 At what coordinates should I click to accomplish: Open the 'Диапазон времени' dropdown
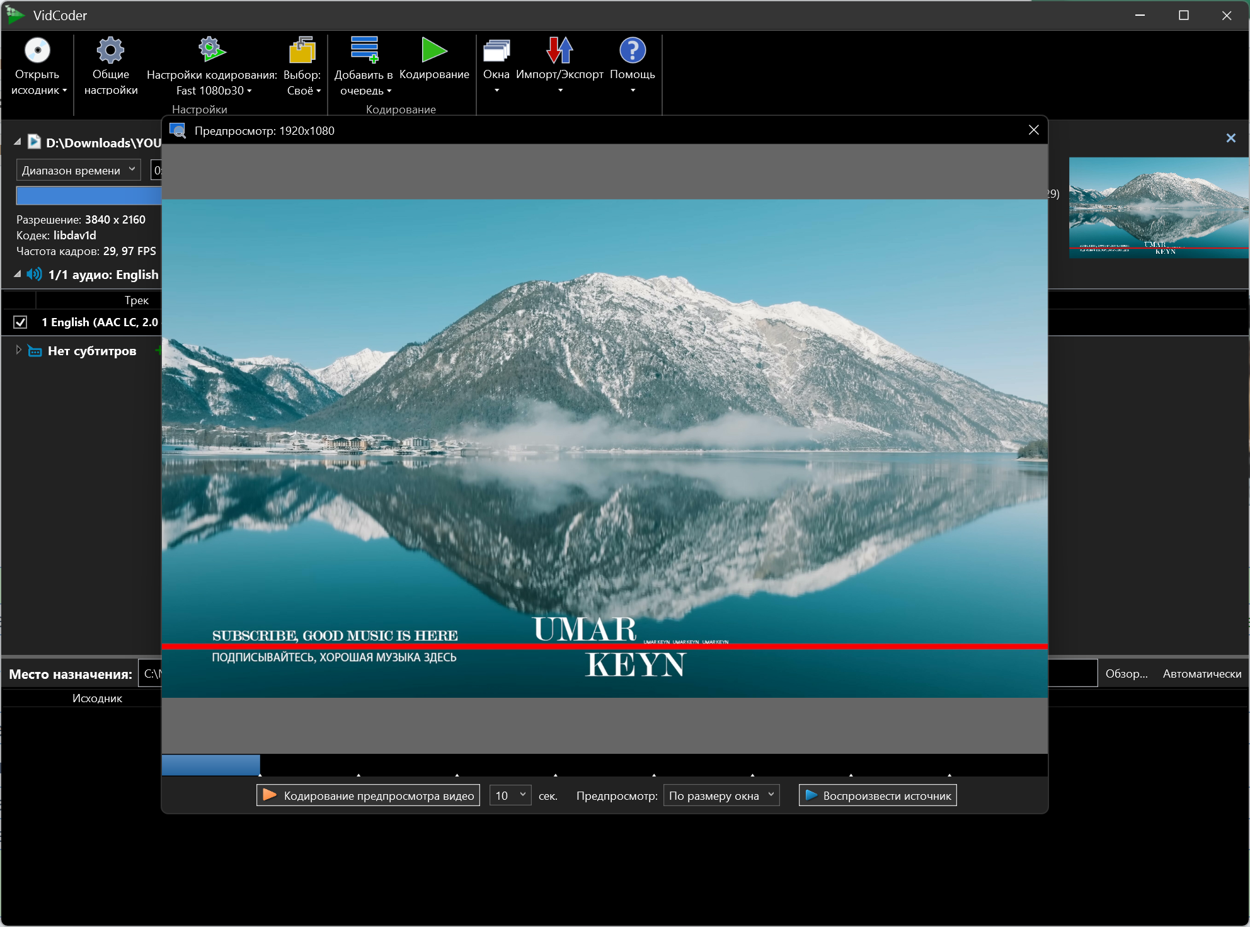coord(78,170)
